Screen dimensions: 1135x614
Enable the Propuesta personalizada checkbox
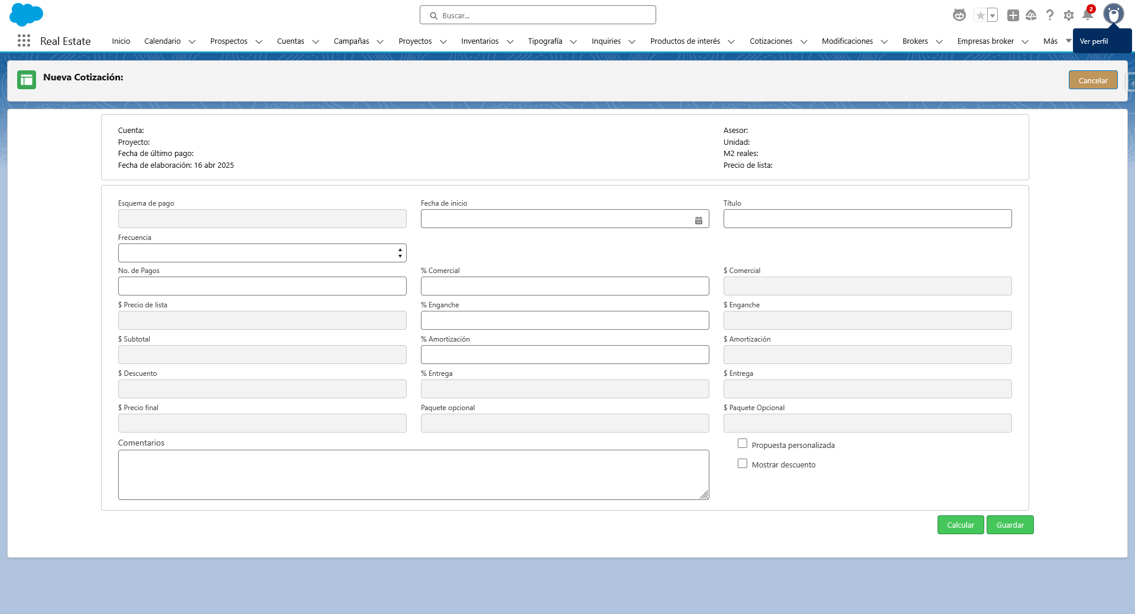tap(742, 443)
